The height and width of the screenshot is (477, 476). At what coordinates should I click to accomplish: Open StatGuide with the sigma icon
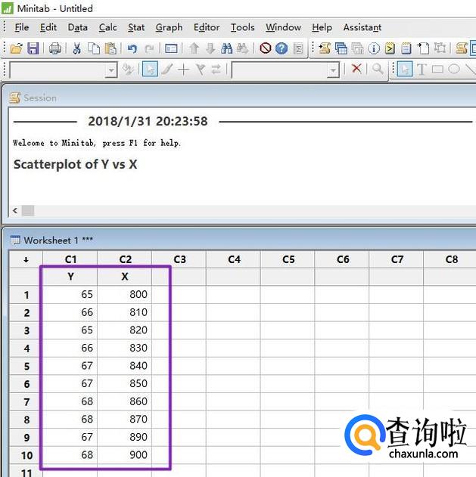coord(298,48)
